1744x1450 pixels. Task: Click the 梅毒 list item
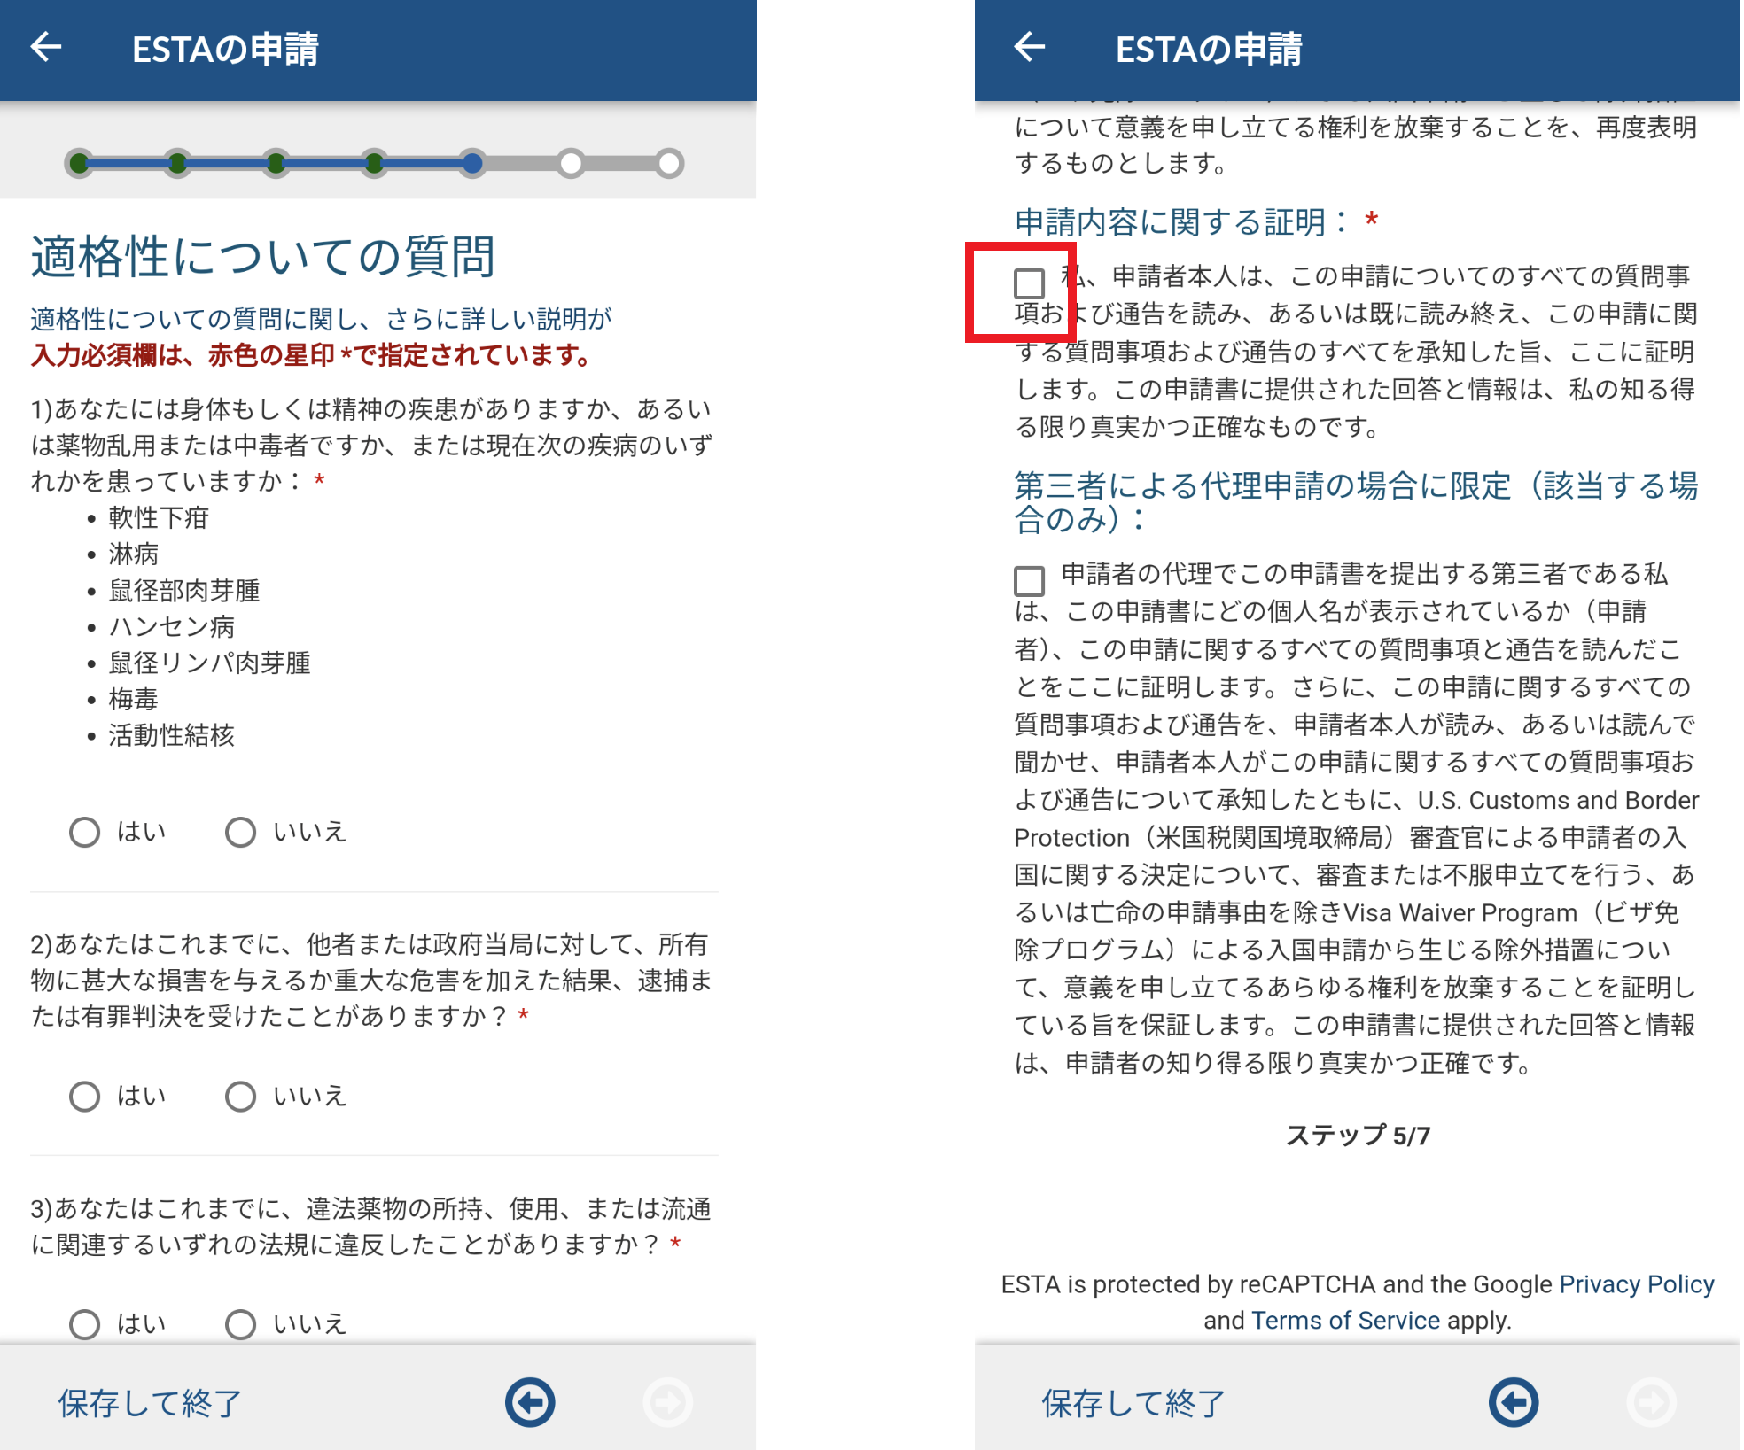point(134,699)
